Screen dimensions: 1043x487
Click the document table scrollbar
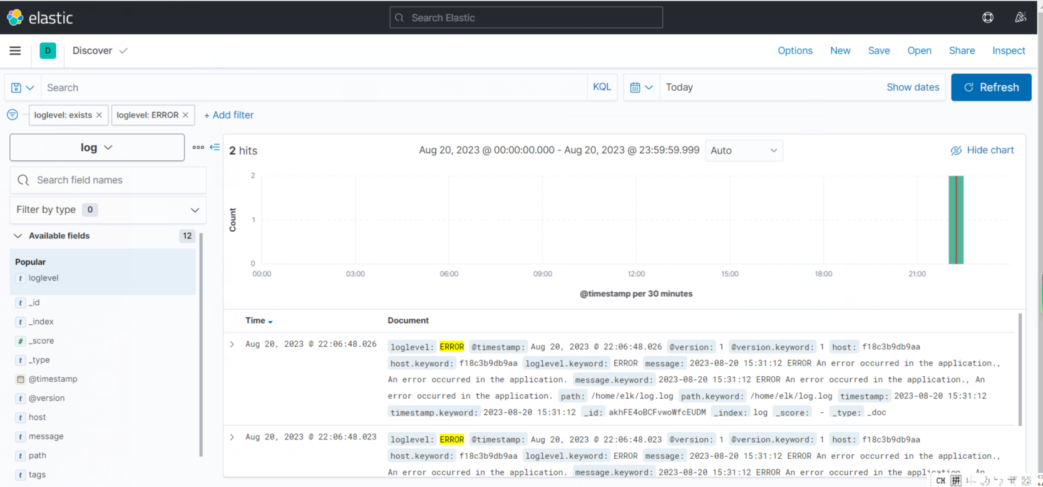tap(1020, 369)
